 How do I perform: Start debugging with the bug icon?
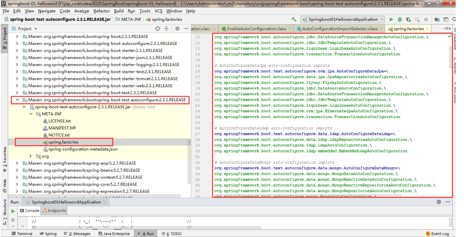click(x=400, y=19)
